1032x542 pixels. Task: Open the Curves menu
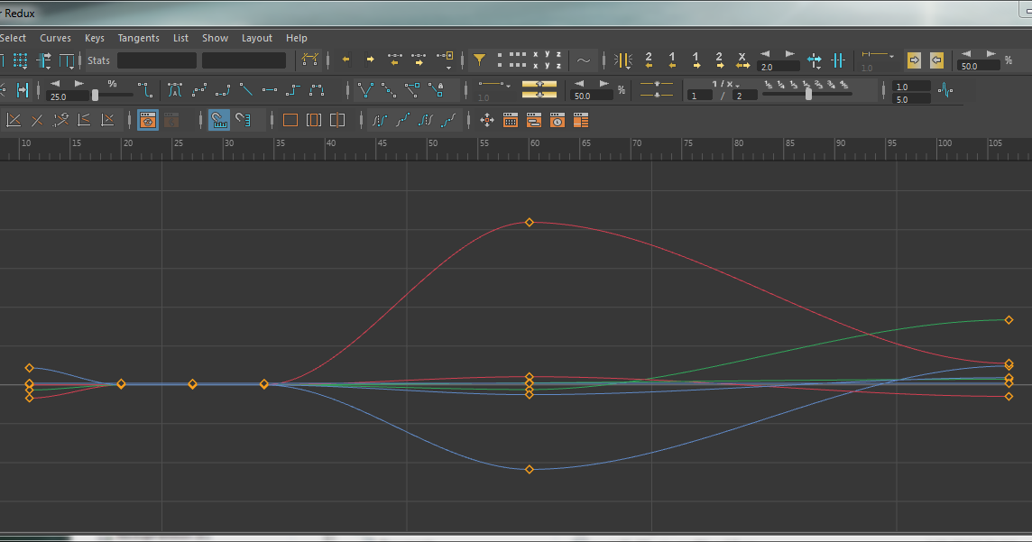(x=55, y=38)
